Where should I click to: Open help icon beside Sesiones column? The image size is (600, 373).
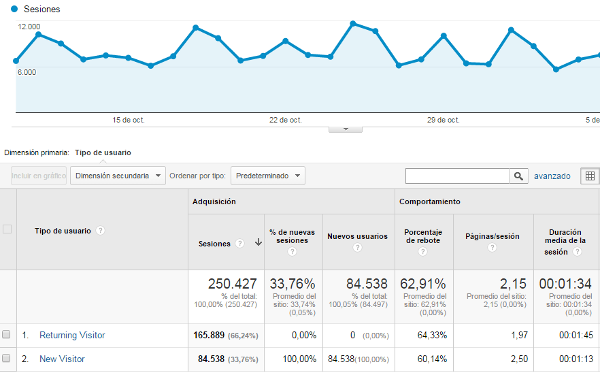coord(239,244)
